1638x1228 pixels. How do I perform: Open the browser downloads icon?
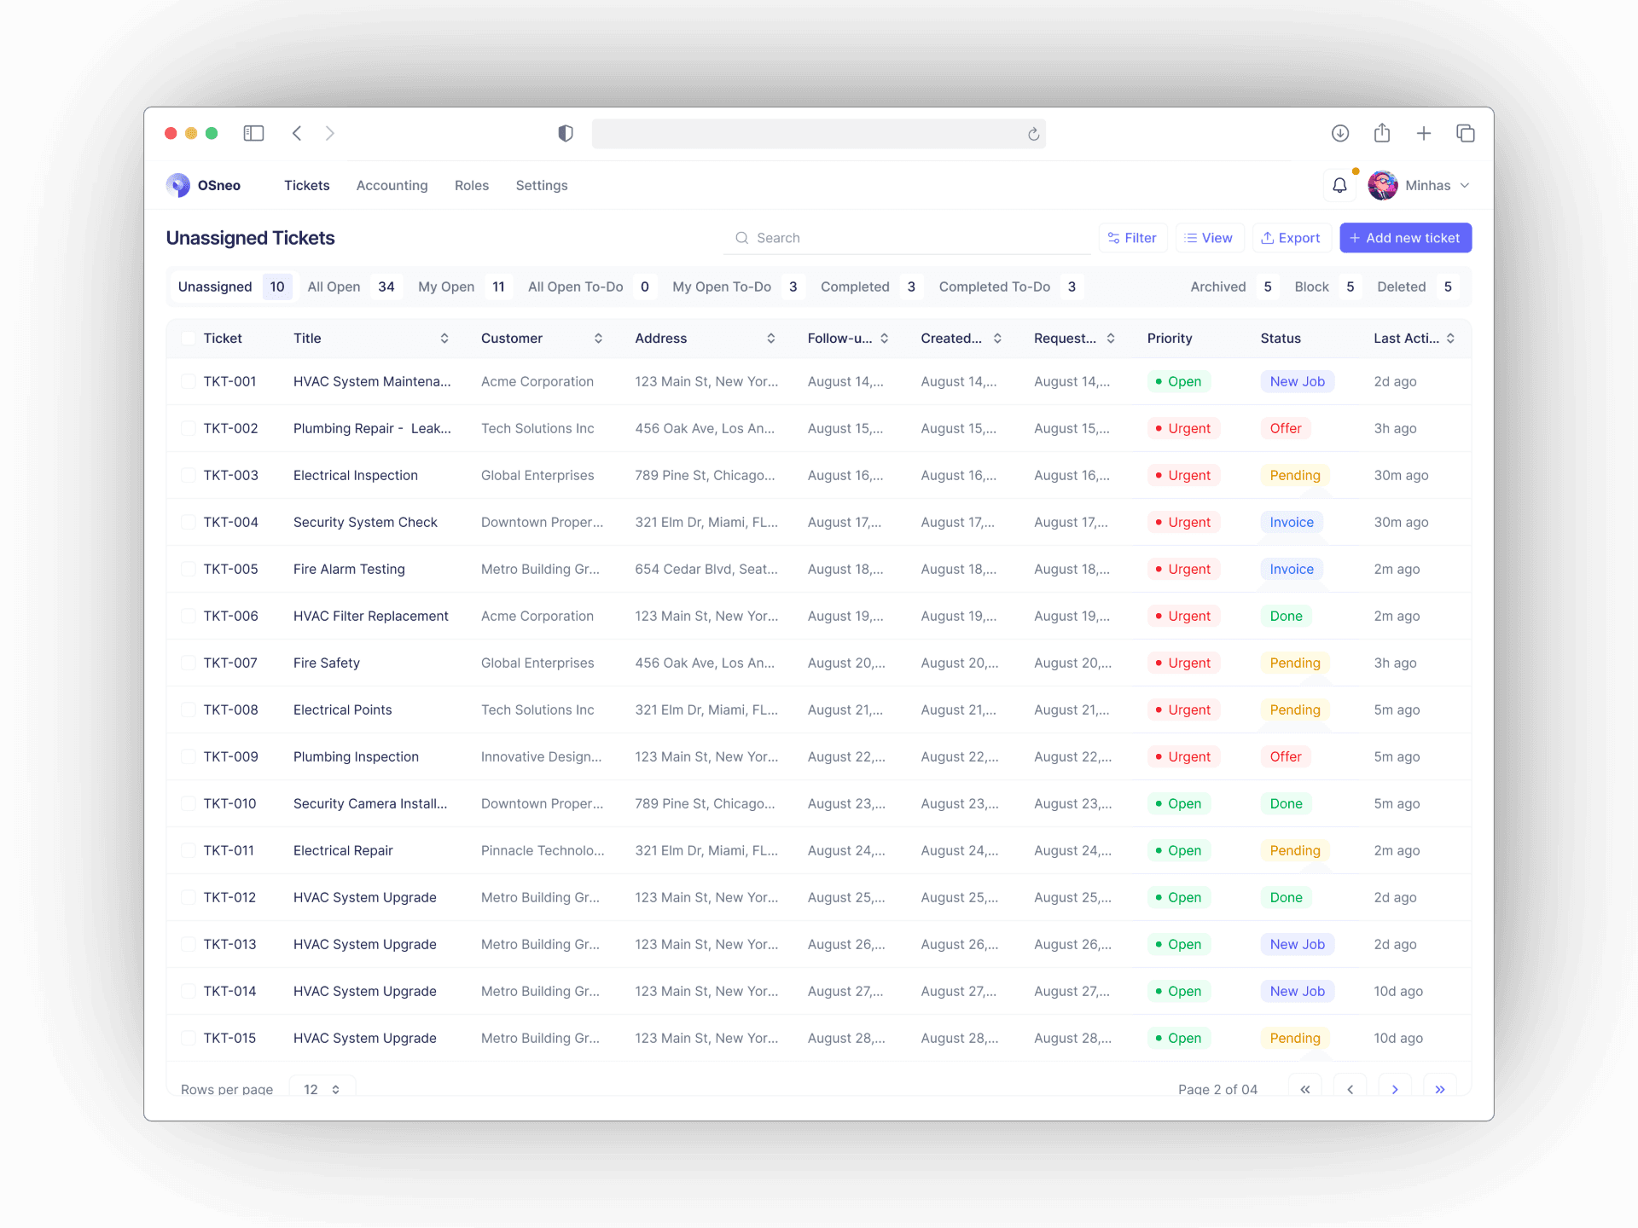(1340, 133)
